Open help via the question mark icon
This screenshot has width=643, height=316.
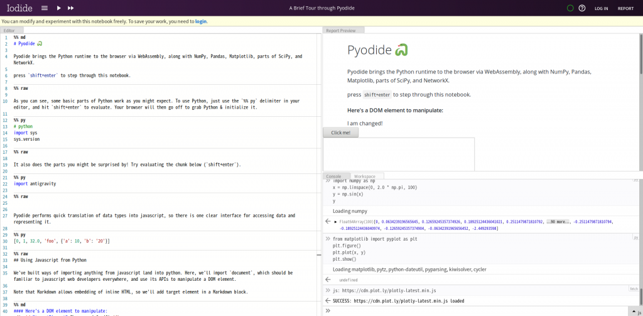581,8
